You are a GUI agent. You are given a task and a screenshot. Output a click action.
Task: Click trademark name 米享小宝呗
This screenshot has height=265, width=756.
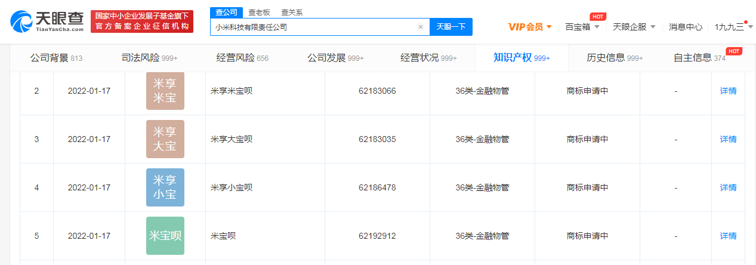[x=232, y=187]
